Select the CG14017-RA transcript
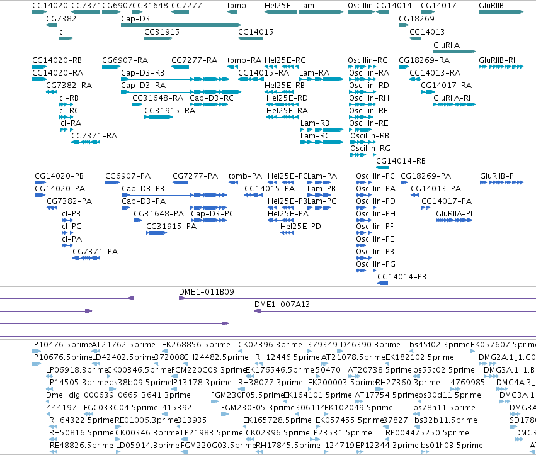 [x=428, y=92]
